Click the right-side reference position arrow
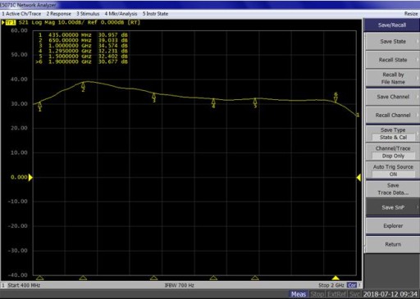 pyautogui.click(x=358, y=178)
